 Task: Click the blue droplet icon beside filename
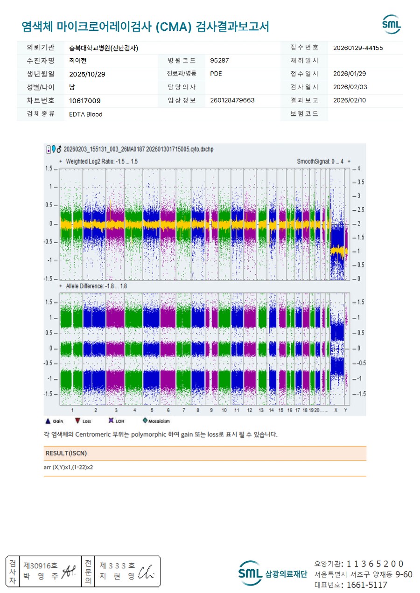53,149
